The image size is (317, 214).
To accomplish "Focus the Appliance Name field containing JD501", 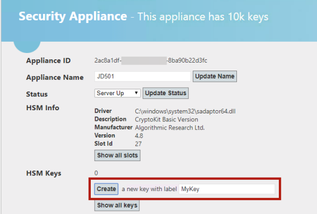I will coord(142,77).
